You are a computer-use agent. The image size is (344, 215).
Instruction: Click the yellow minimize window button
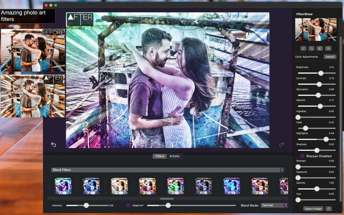click(51, 5)
